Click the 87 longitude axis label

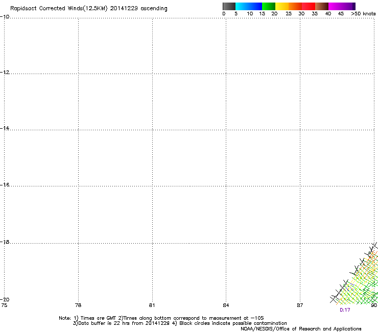(x=300, y=305)
